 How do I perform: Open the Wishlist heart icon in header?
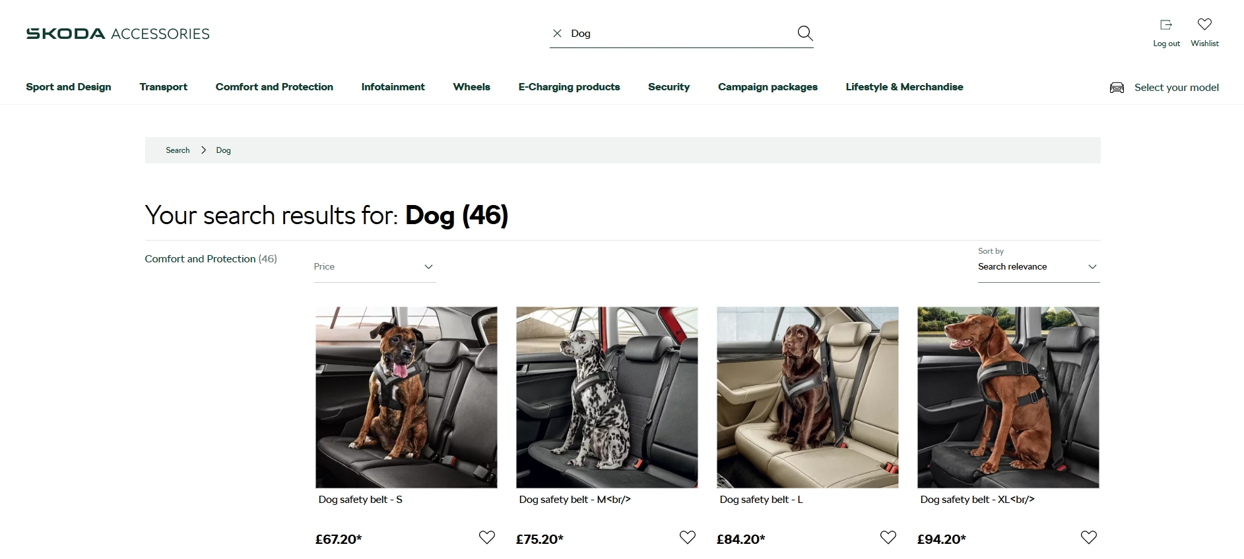tap(1204, 25)
